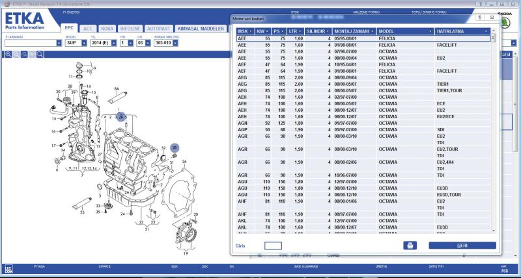Click part number 26 gasket label on diagram

click(x=184, y=162)
